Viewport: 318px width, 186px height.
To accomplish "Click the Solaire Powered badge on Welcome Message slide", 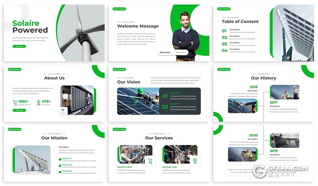I will [x=119, y=9].
